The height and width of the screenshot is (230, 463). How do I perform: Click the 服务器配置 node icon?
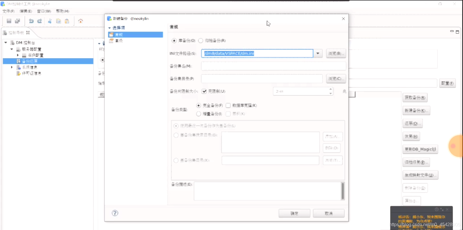pyautogui.click(x=18, y=49)
